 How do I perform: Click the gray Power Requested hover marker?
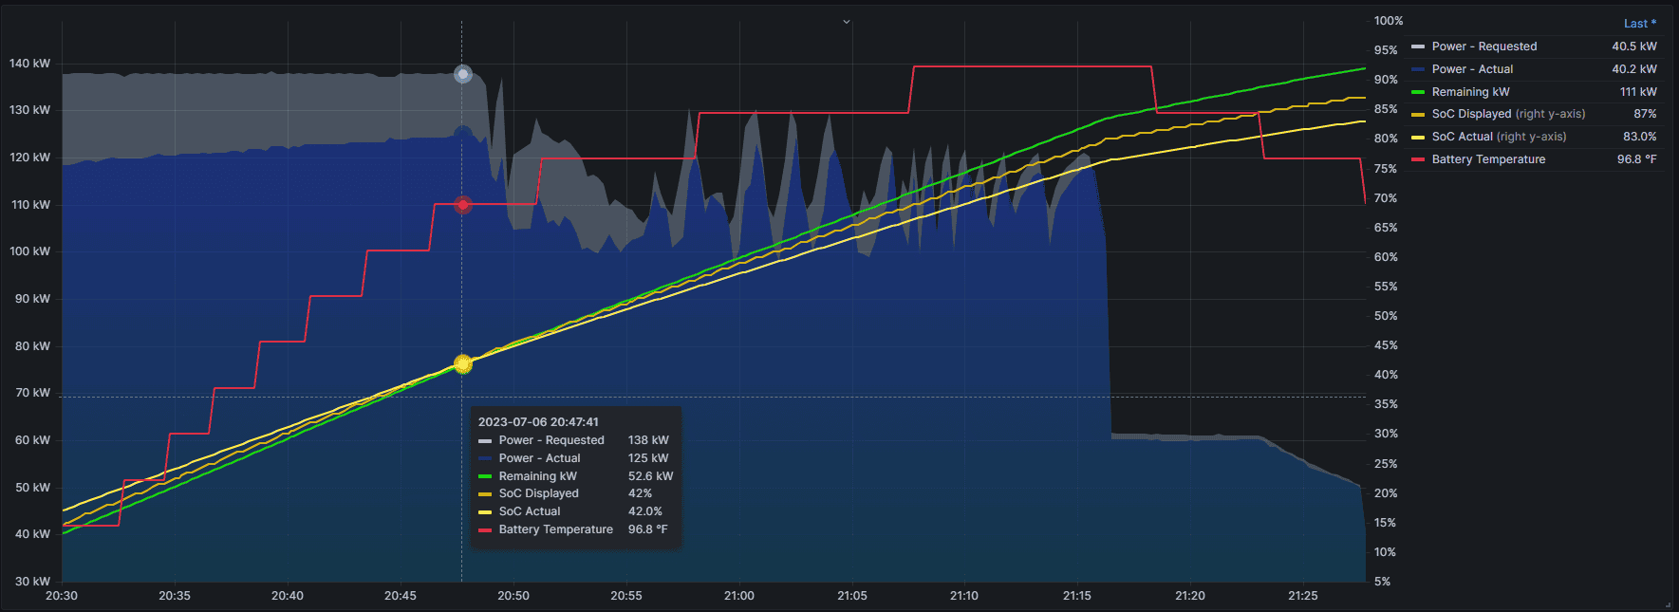point(462,74)
